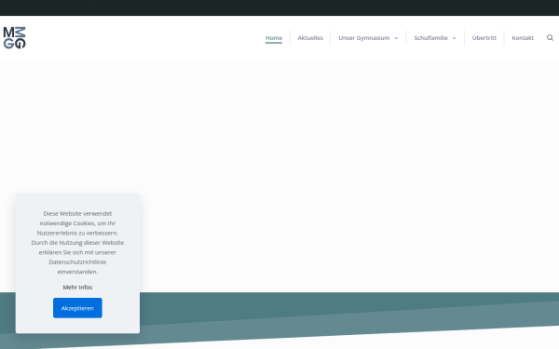This screenshot has width=559, height=349.
Task: Select the cookie notice paragraph text
Action: point(77,243)
